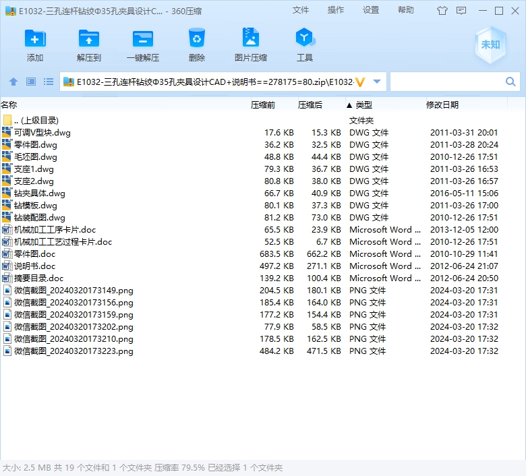Image resolution: width=526 pixels, height=476 pixels.
Task: Select the file 支座1.dwg
Action: click(x=34, y=169)
